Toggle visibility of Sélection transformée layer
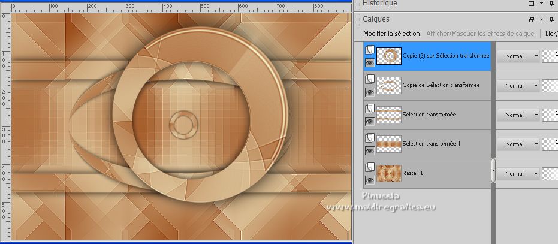This screenshot has height=244, width=558. (x=370, y=122)
